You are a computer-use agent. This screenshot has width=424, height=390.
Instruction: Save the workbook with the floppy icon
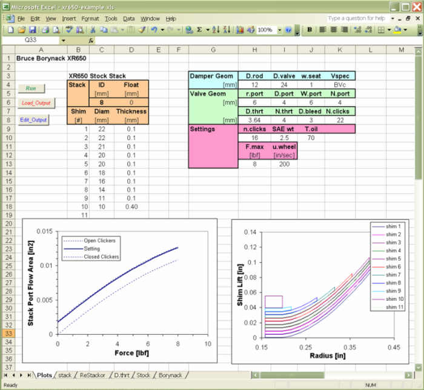[33, 30]
